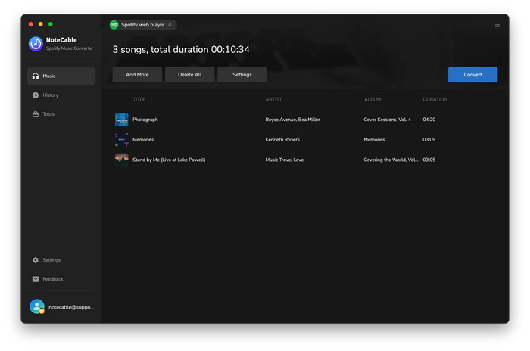Click duration 03:05
530x351 pixels.
tap(429, 160)
